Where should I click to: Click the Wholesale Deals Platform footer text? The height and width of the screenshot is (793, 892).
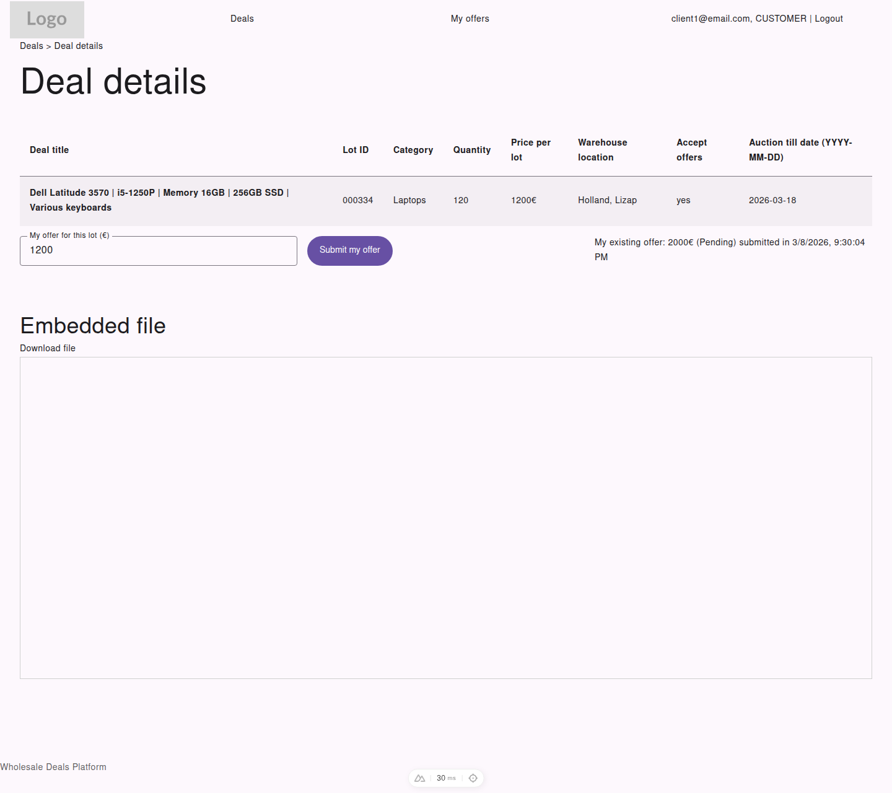53,766
